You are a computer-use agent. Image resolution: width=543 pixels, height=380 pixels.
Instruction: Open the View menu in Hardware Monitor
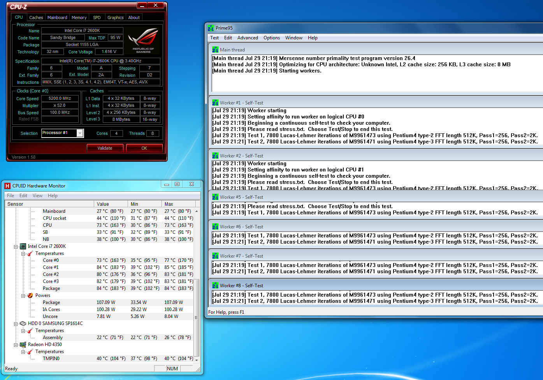[x=37, y=196]
